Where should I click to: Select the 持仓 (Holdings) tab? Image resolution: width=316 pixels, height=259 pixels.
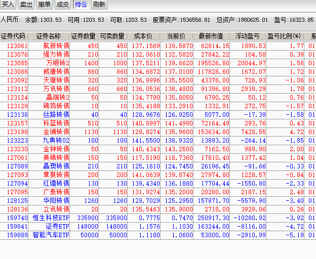(x=81, y=4)
